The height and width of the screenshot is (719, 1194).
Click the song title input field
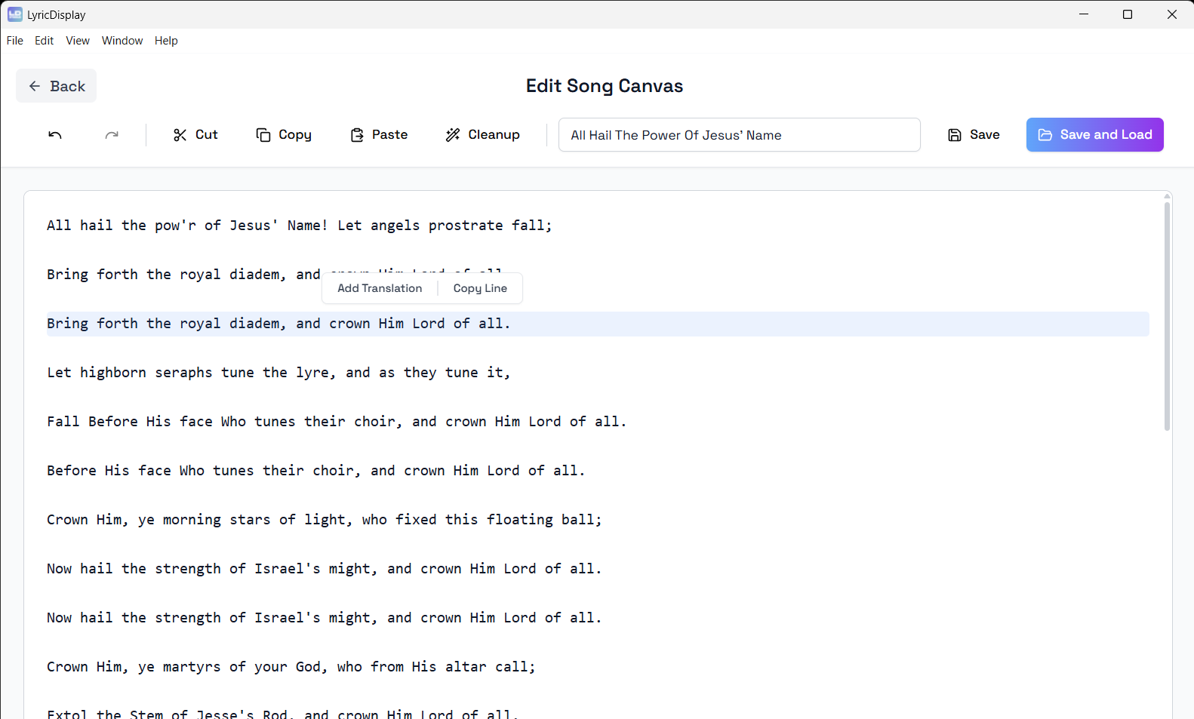point(739,135)
